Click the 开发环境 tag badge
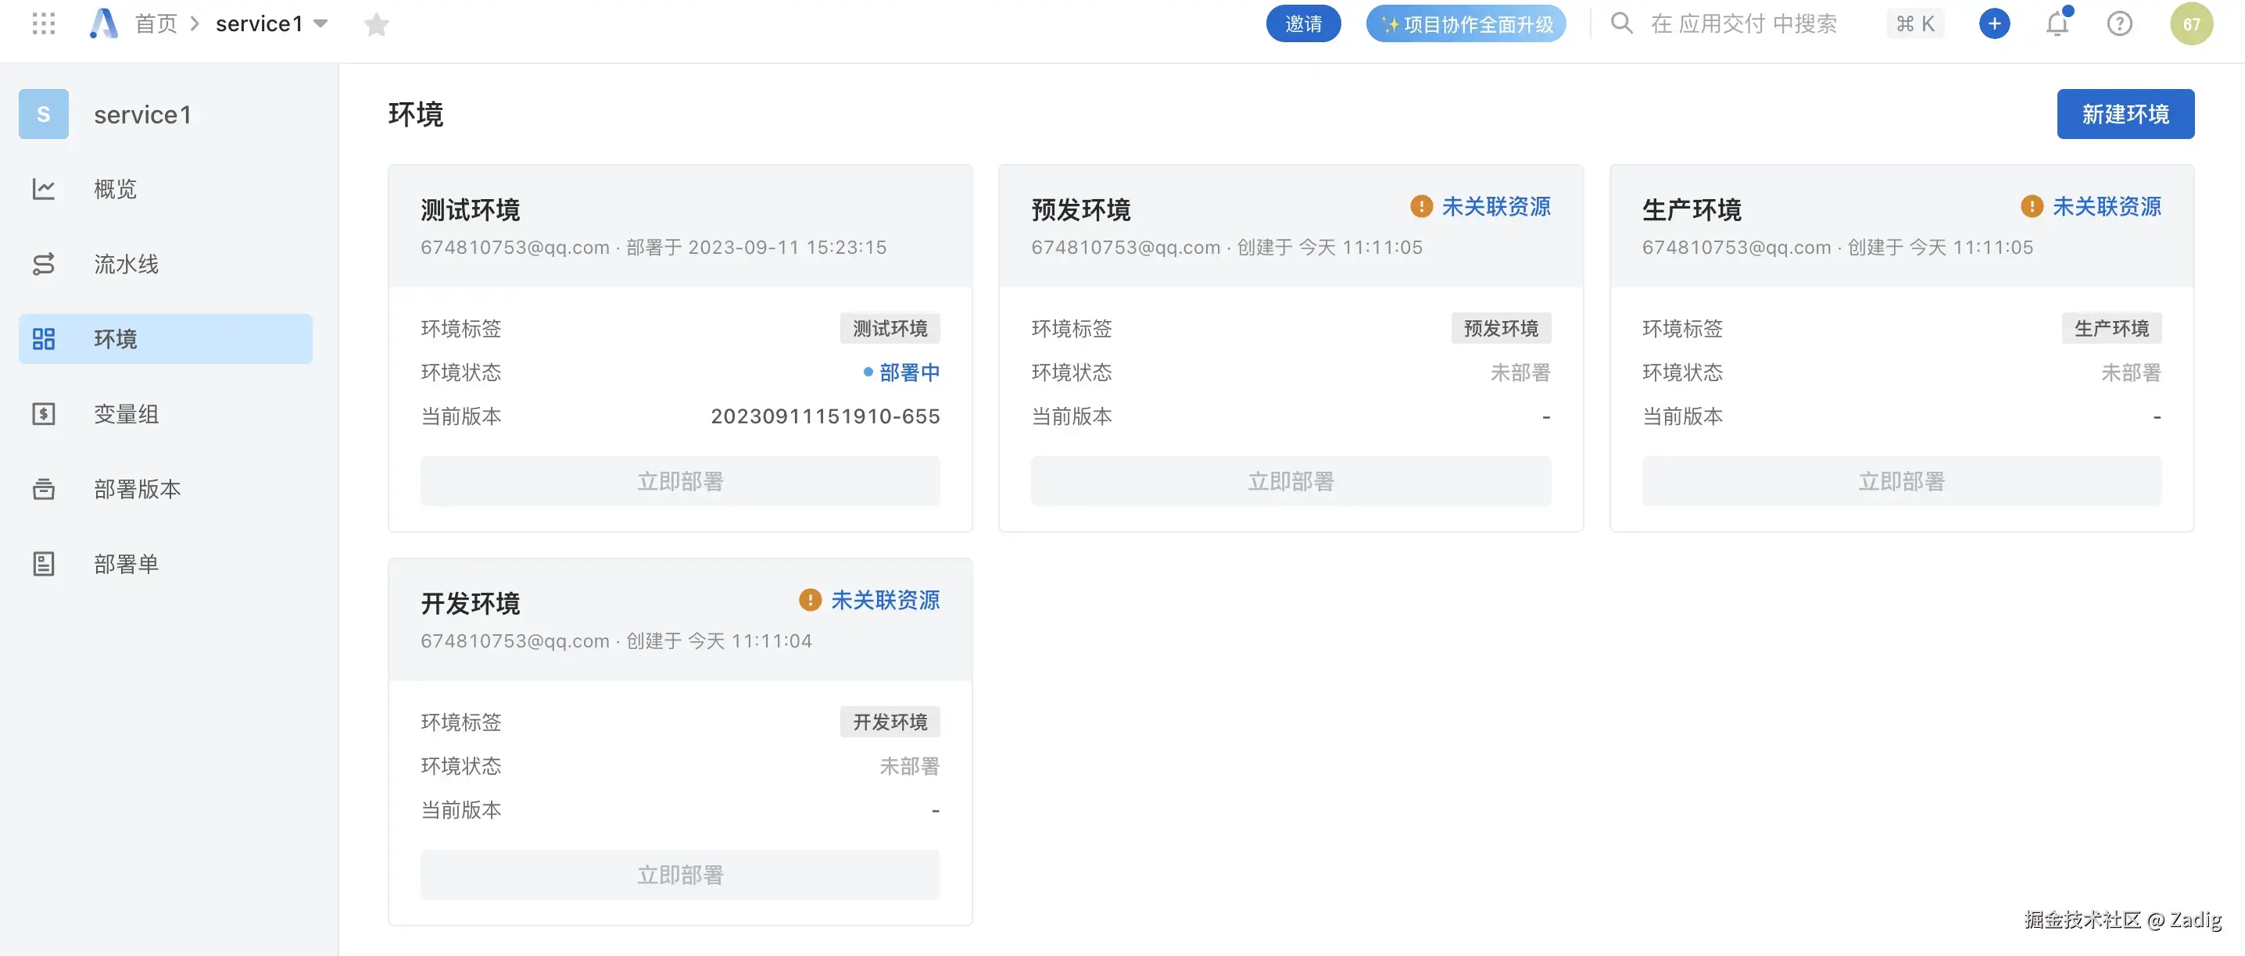This screenshot has width=2245, height=956. pos(890,722)
